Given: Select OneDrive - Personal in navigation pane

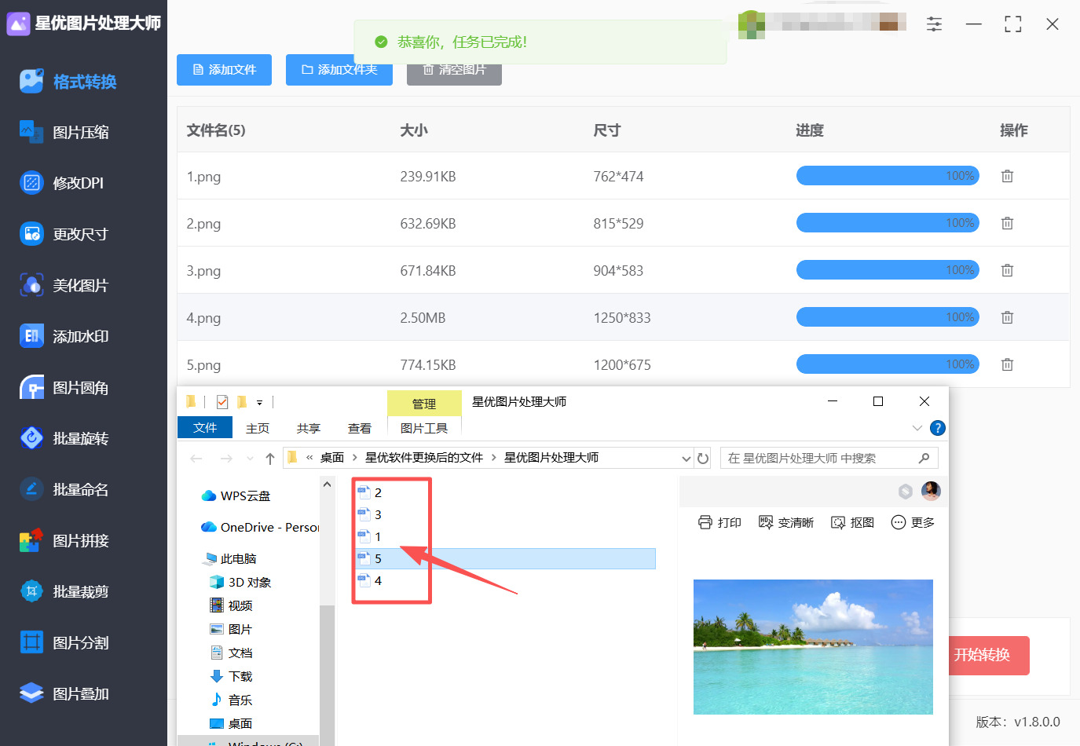Looking at the screenshot, I should tap(261, 527).
